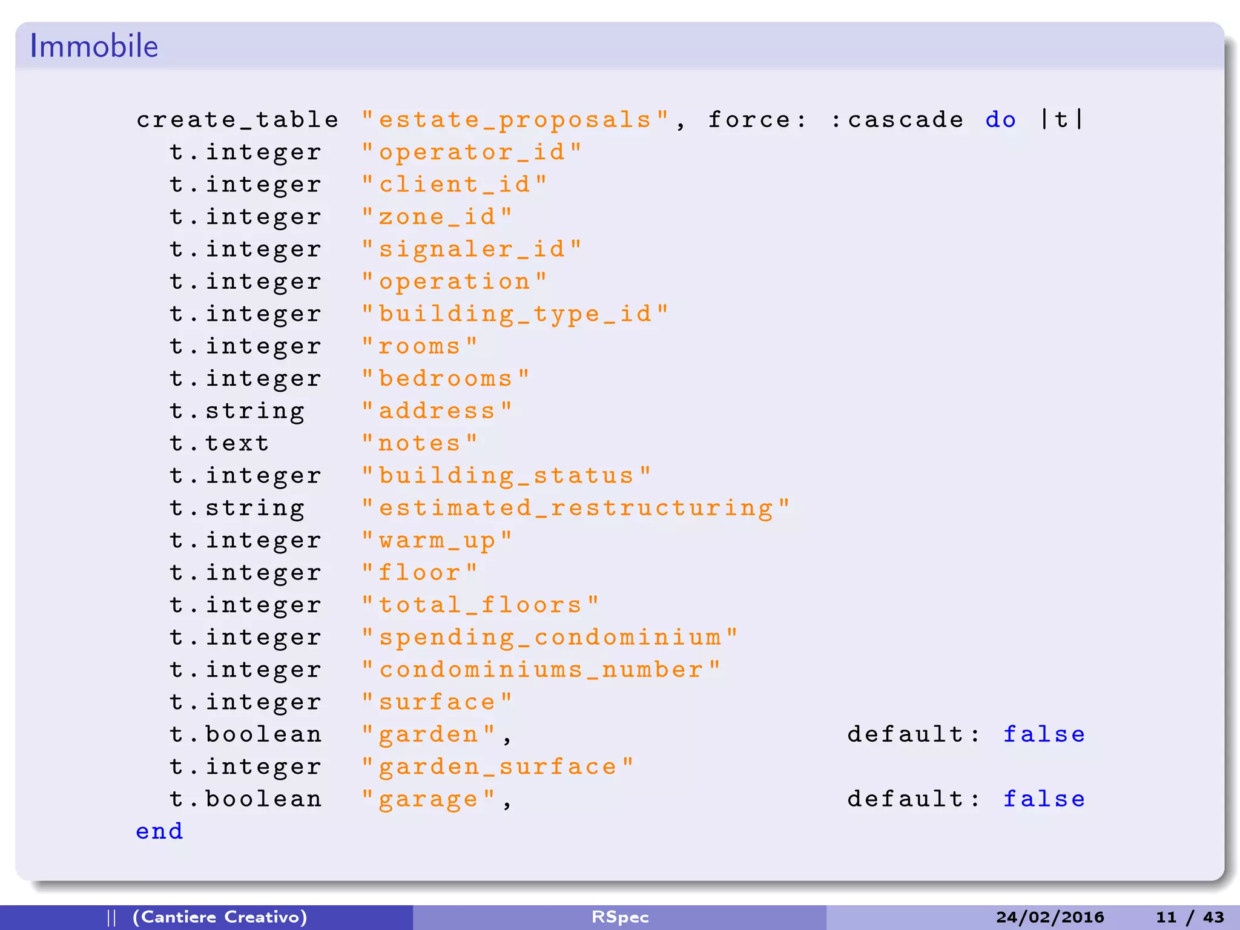Click the "|t|" block parameter

1061,119
